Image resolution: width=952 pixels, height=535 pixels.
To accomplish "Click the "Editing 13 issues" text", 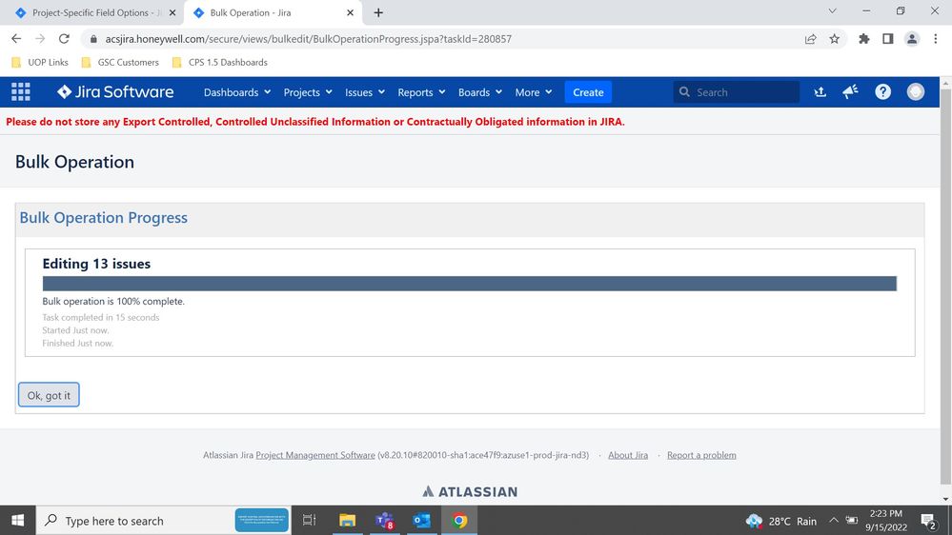I will [x=96, y=264].
